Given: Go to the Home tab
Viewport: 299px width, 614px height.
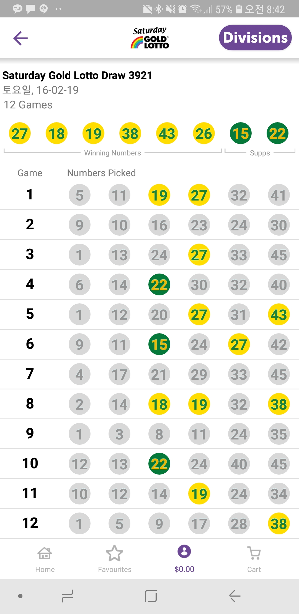Looking at the screenshot, I should [x=45, y=559].
